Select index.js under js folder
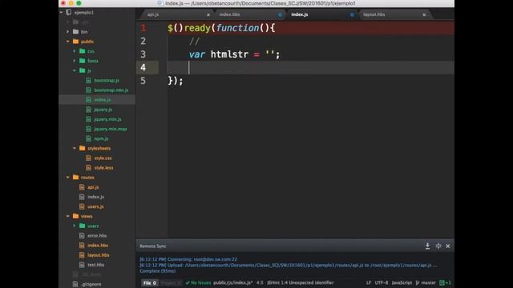This screenshot has width=513, height=288. 102,99
